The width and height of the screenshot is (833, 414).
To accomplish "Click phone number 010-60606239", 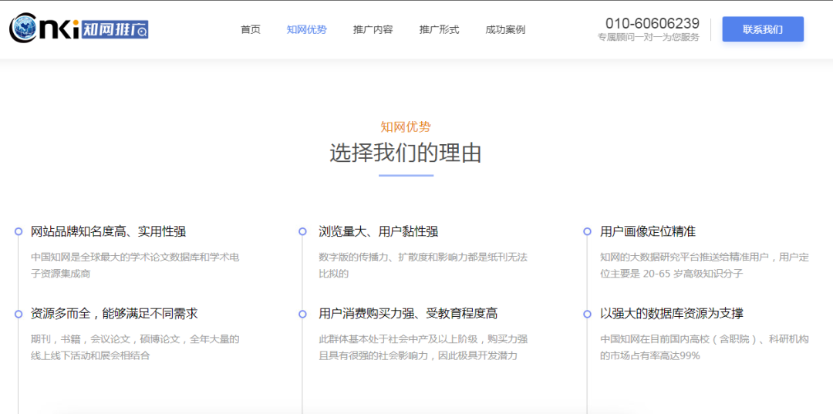I will 653,23.
